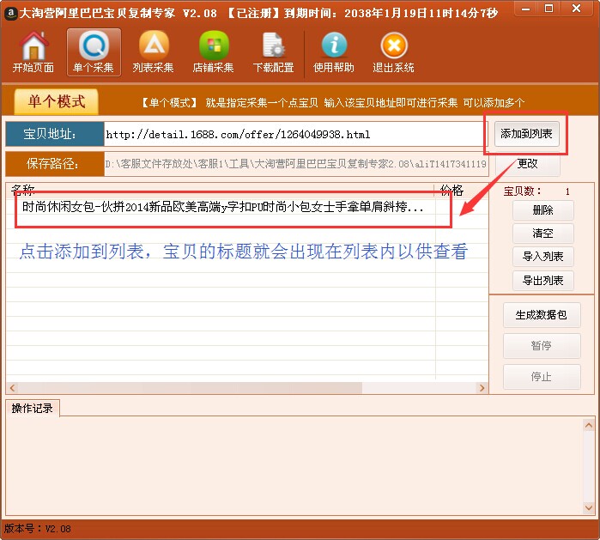Click the log panel scroll down arrow
This screenshot has width=600, height=540.
coord(589,508)
